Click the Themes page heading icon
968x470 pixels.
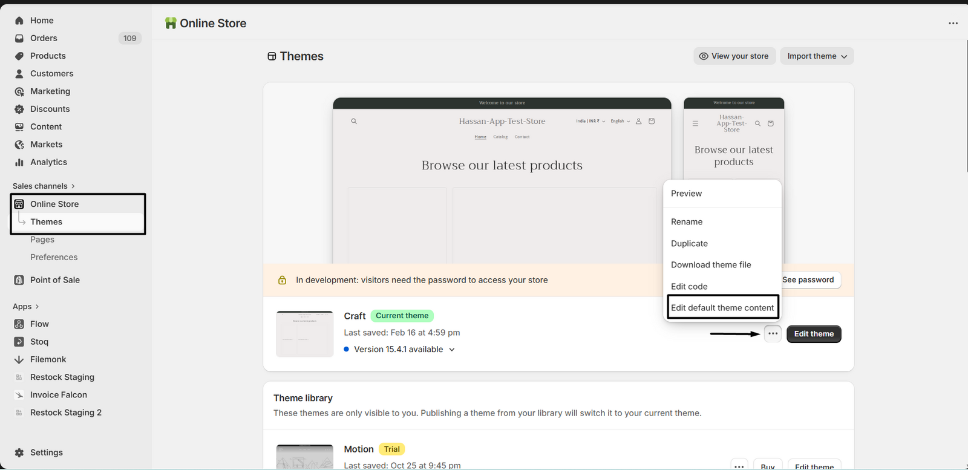pos(272,56)
